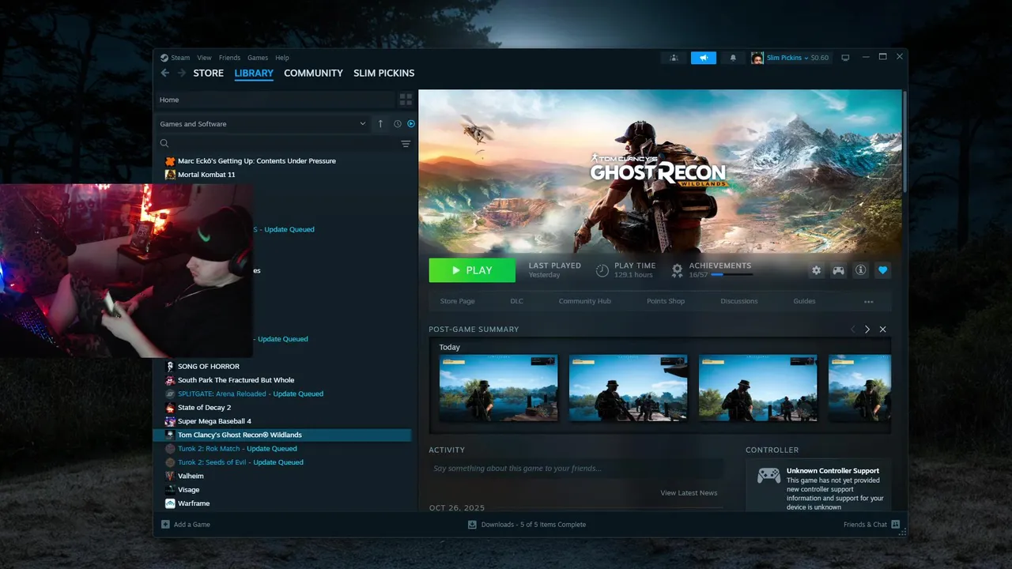Toggle the favorite heart for Ghost Recon
This screenshot has width=1012, height=569.
[883, 270]
